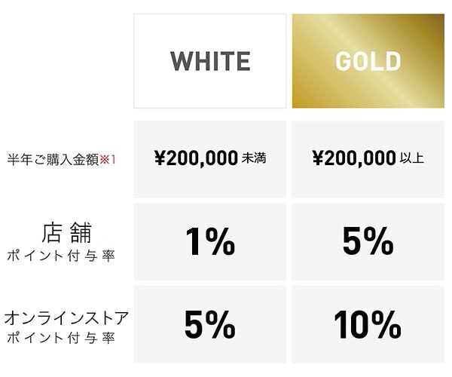Click the 半年ご購入金額 row label
The image size is (452, 377).
tap(53, 160)
